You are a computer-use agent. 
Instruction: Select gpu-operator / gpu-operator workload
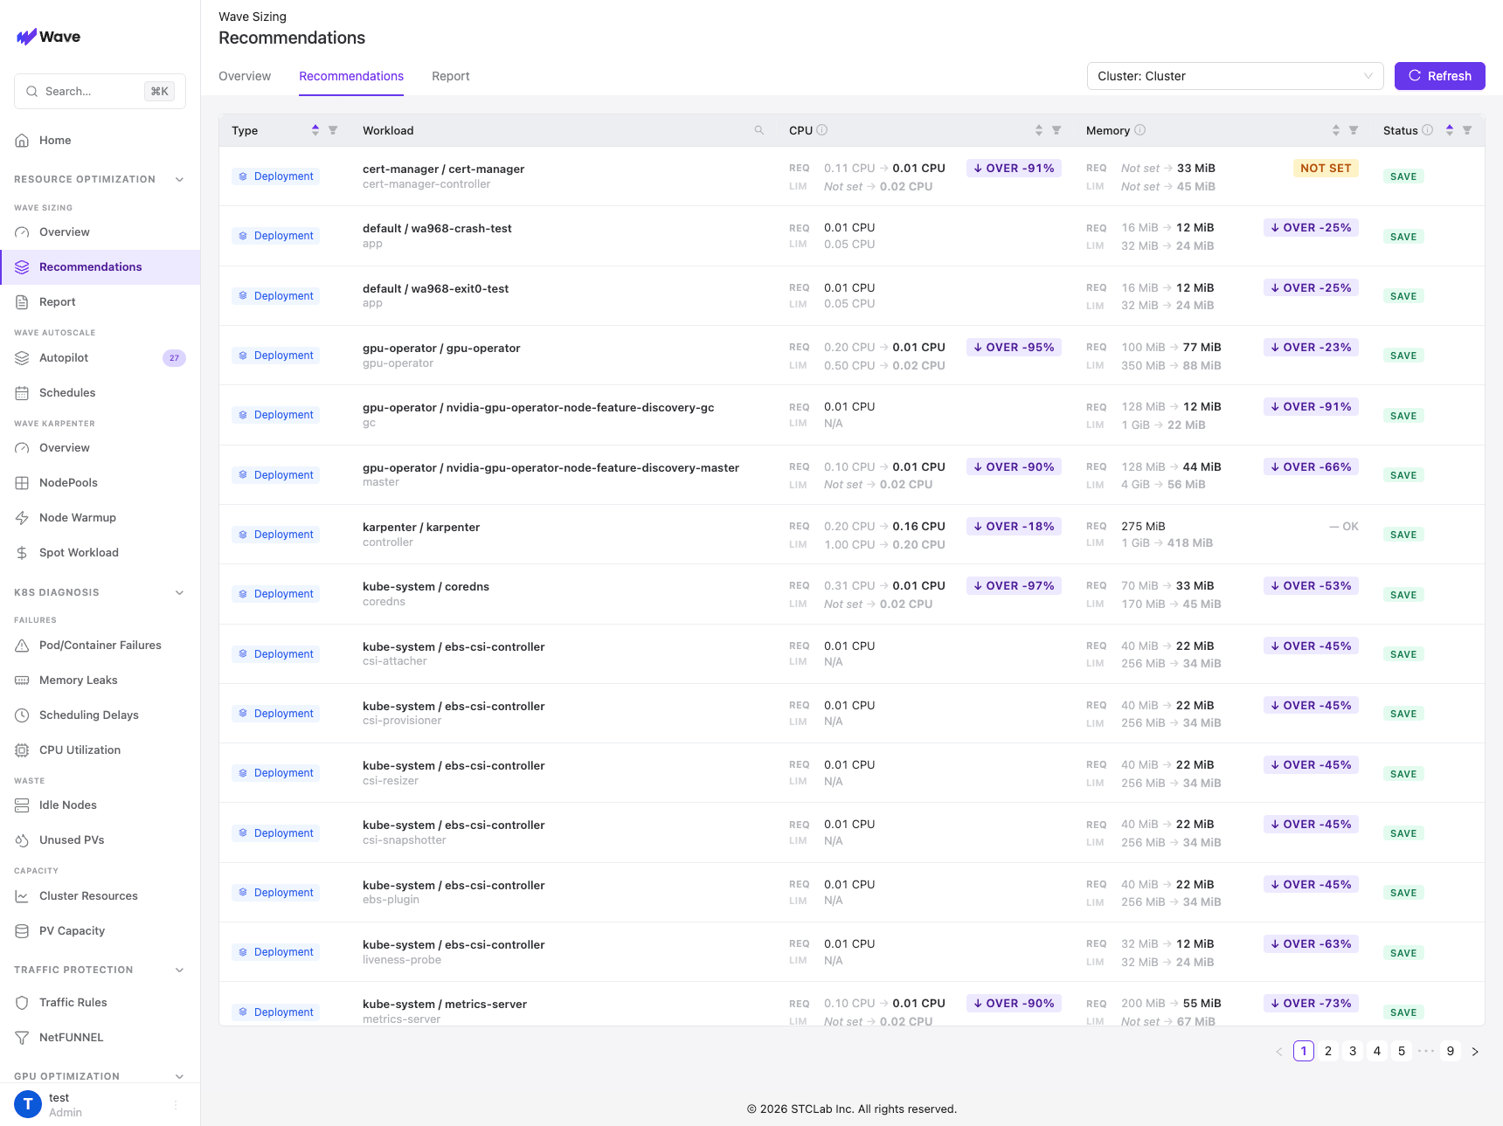pyautogui.click(x=441, y=348)
